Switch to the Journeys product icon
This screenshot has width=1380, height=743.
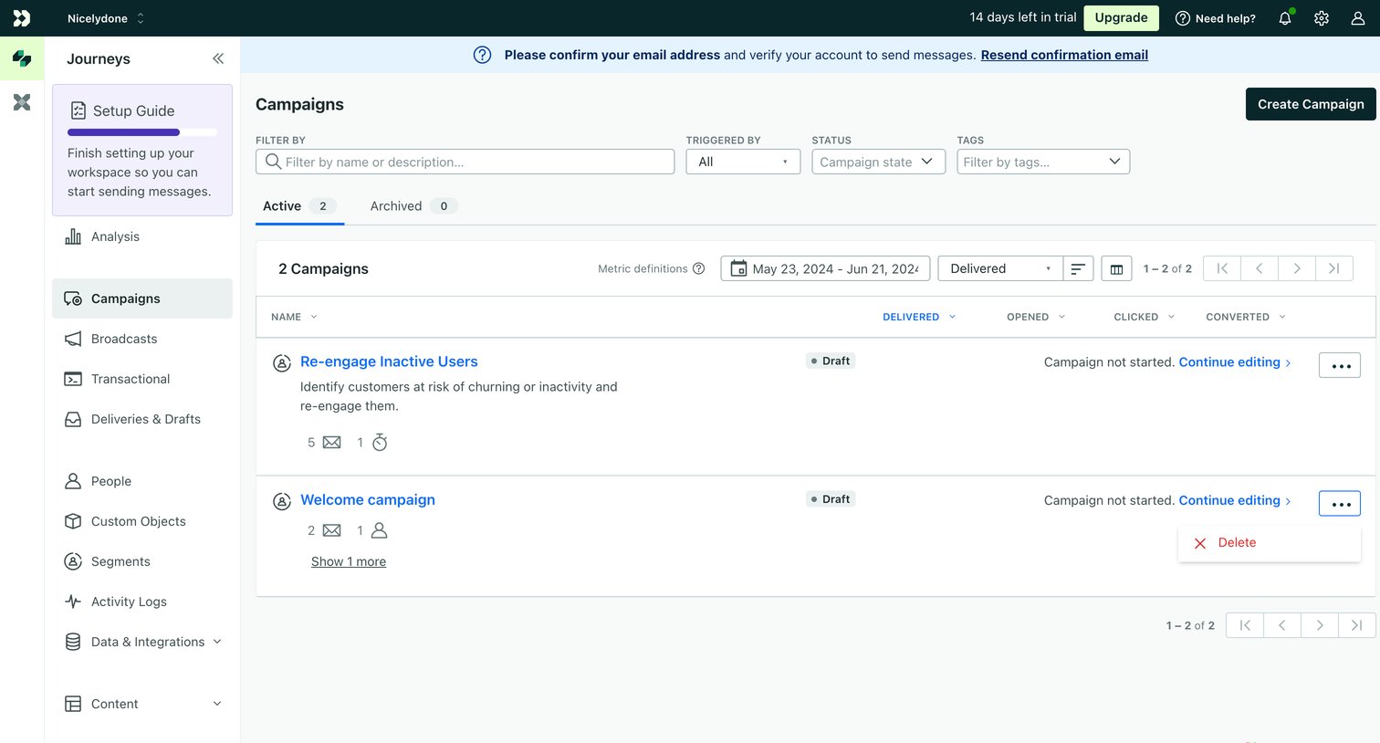pyautogui.click(x=22, y=59)
